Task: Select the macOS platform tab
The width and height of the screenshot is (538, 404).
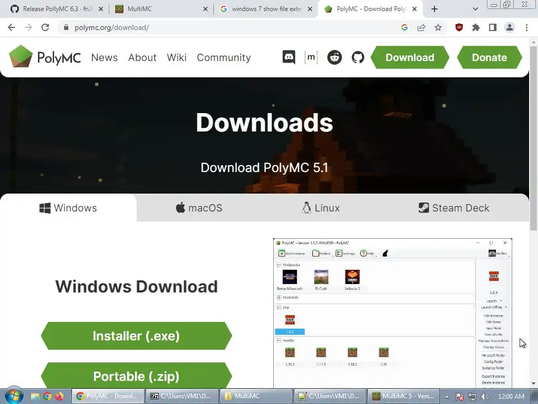Action: point(199,208)
